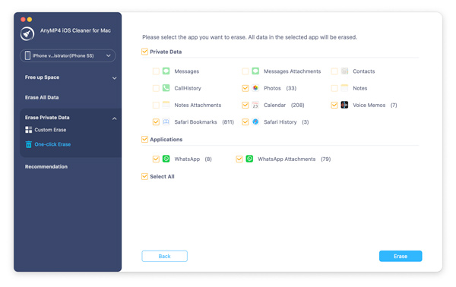This screenshot has height=287, width=456.
Task: Click the Custom Erase grid icon
Action: 29,130
